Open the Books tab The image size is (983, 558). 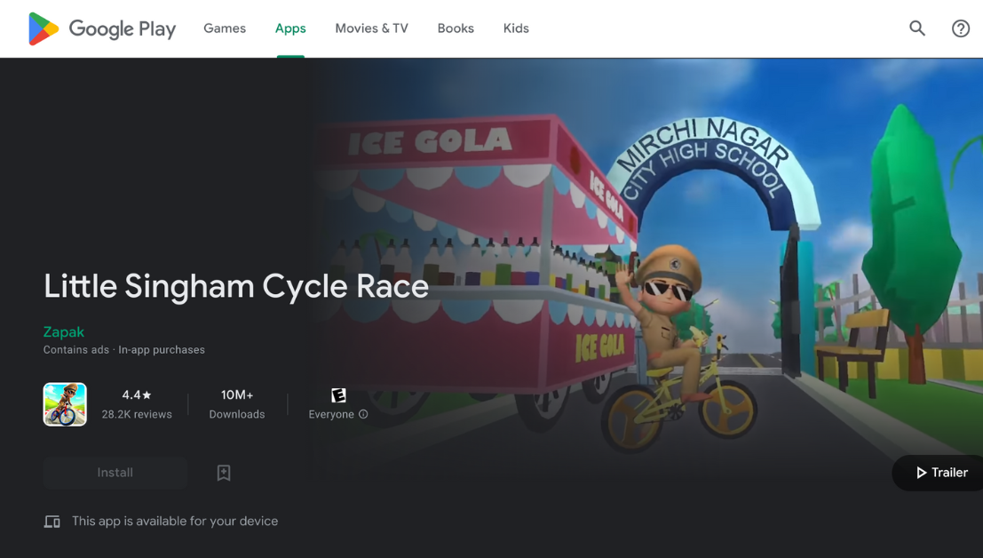[456, 28]
